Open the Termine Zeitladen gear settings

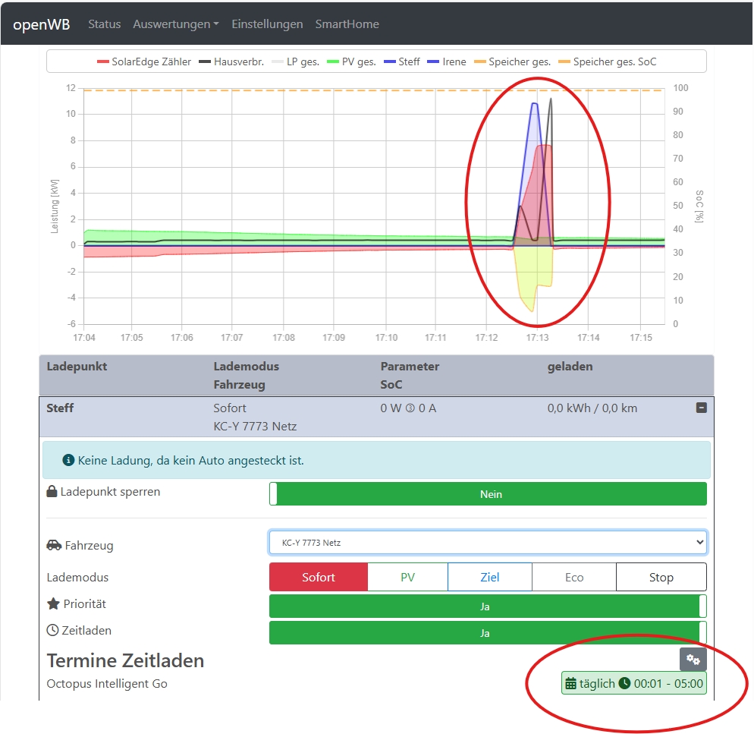(x=693, y=660)
